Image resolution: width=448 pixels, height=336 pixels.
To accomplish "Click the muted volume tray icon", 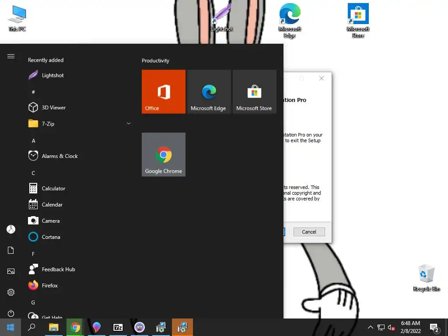I will (391, 327).
